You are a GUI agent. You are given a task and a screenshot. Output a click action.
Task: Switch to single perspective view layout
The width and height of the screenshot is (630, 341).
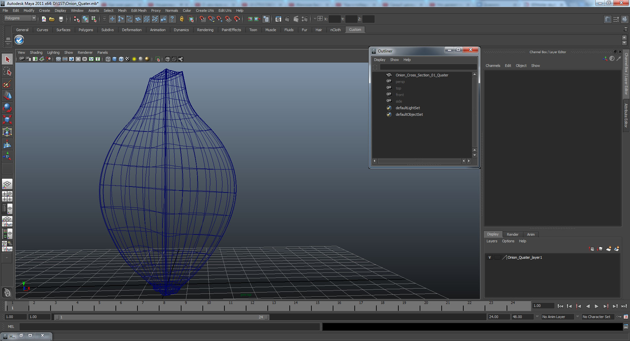(x=7, y=184)
